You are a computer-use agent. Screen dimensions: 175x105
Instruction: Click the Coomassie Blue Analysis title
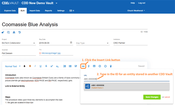click(30, 24)
